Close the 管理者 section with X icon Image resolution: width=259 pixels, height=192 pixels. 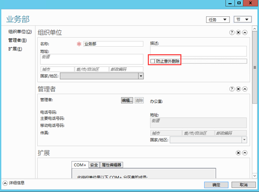238,89
